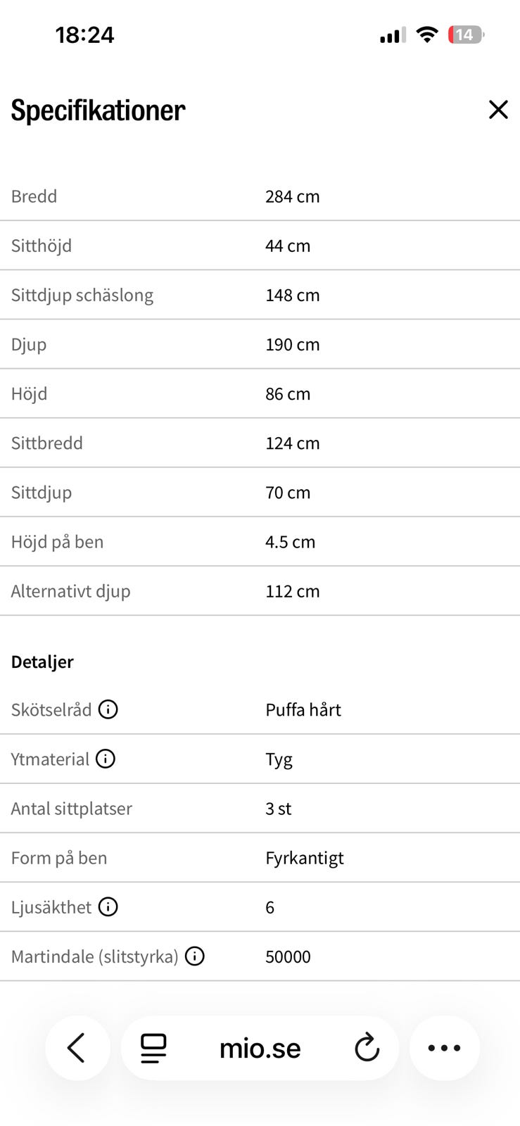The image size is (520, 1126).
Task: Select the Antal sittplatser row
Action: click(260, 808)
